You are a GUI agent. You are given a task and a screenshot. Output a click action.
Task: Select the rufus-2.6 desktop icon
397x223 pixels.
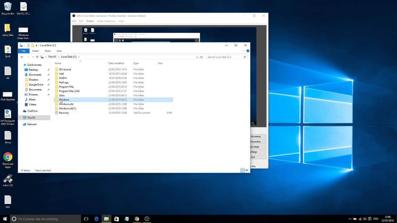(x=8, y=181)
